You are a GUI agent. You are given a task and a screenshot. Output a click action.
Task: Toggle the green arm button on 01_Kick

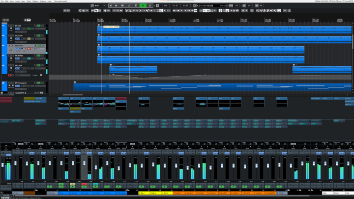coord(29,28)
